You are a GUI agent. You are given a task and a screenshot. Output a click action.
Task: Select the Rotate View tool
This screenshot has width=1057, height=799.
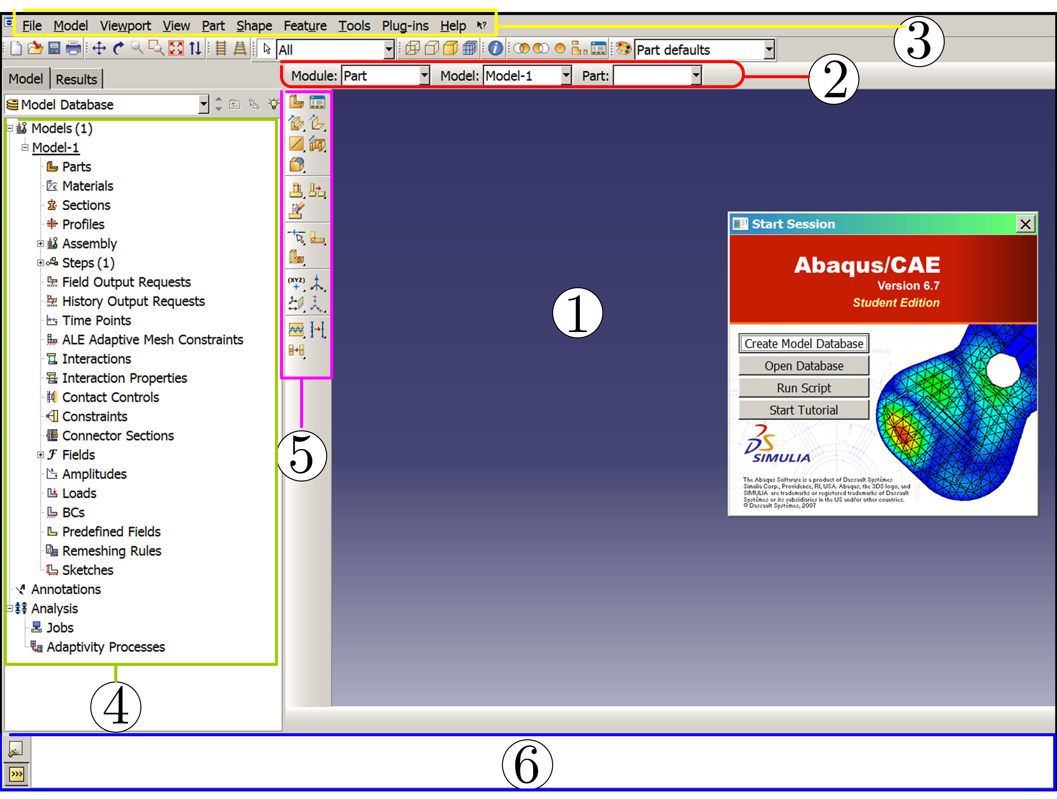[118, 48]
